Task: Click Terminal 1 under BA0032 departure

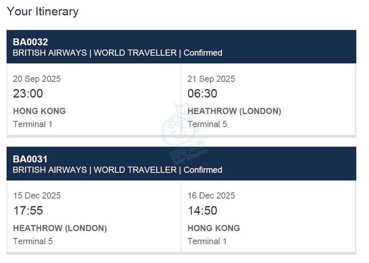Action: click(33, 124)
